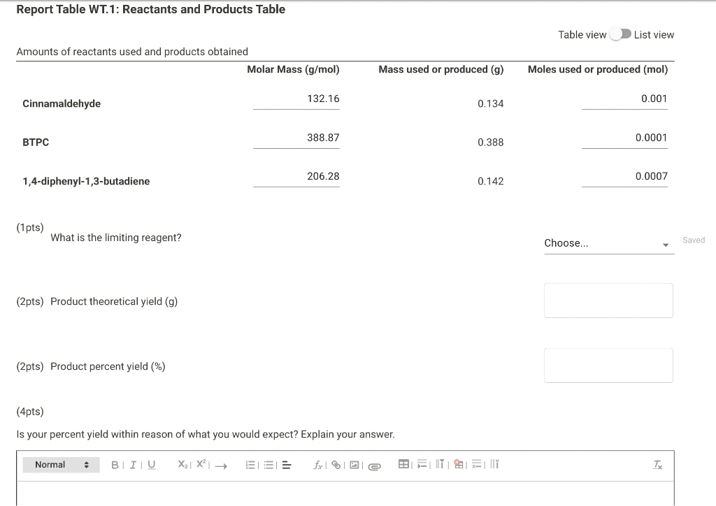The image size is (716, 506).
Task: Insert a table into the response editor
Action: click(403, 463)
